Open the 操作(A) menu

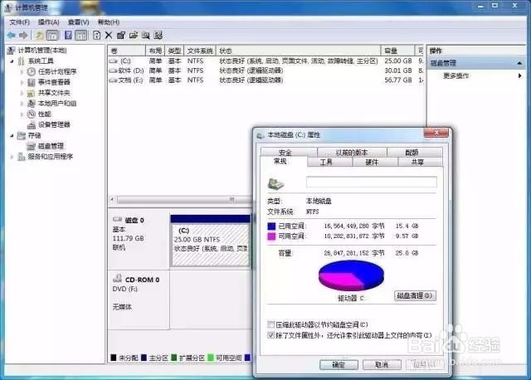pyautogui.click(x=48, y=22)
